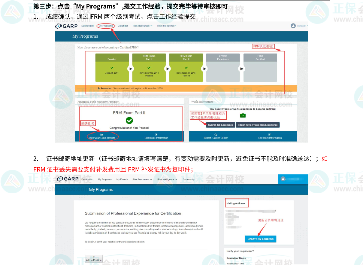
Task: Click the arrow between Part I and Part II
Action: (x=168, y=69)
